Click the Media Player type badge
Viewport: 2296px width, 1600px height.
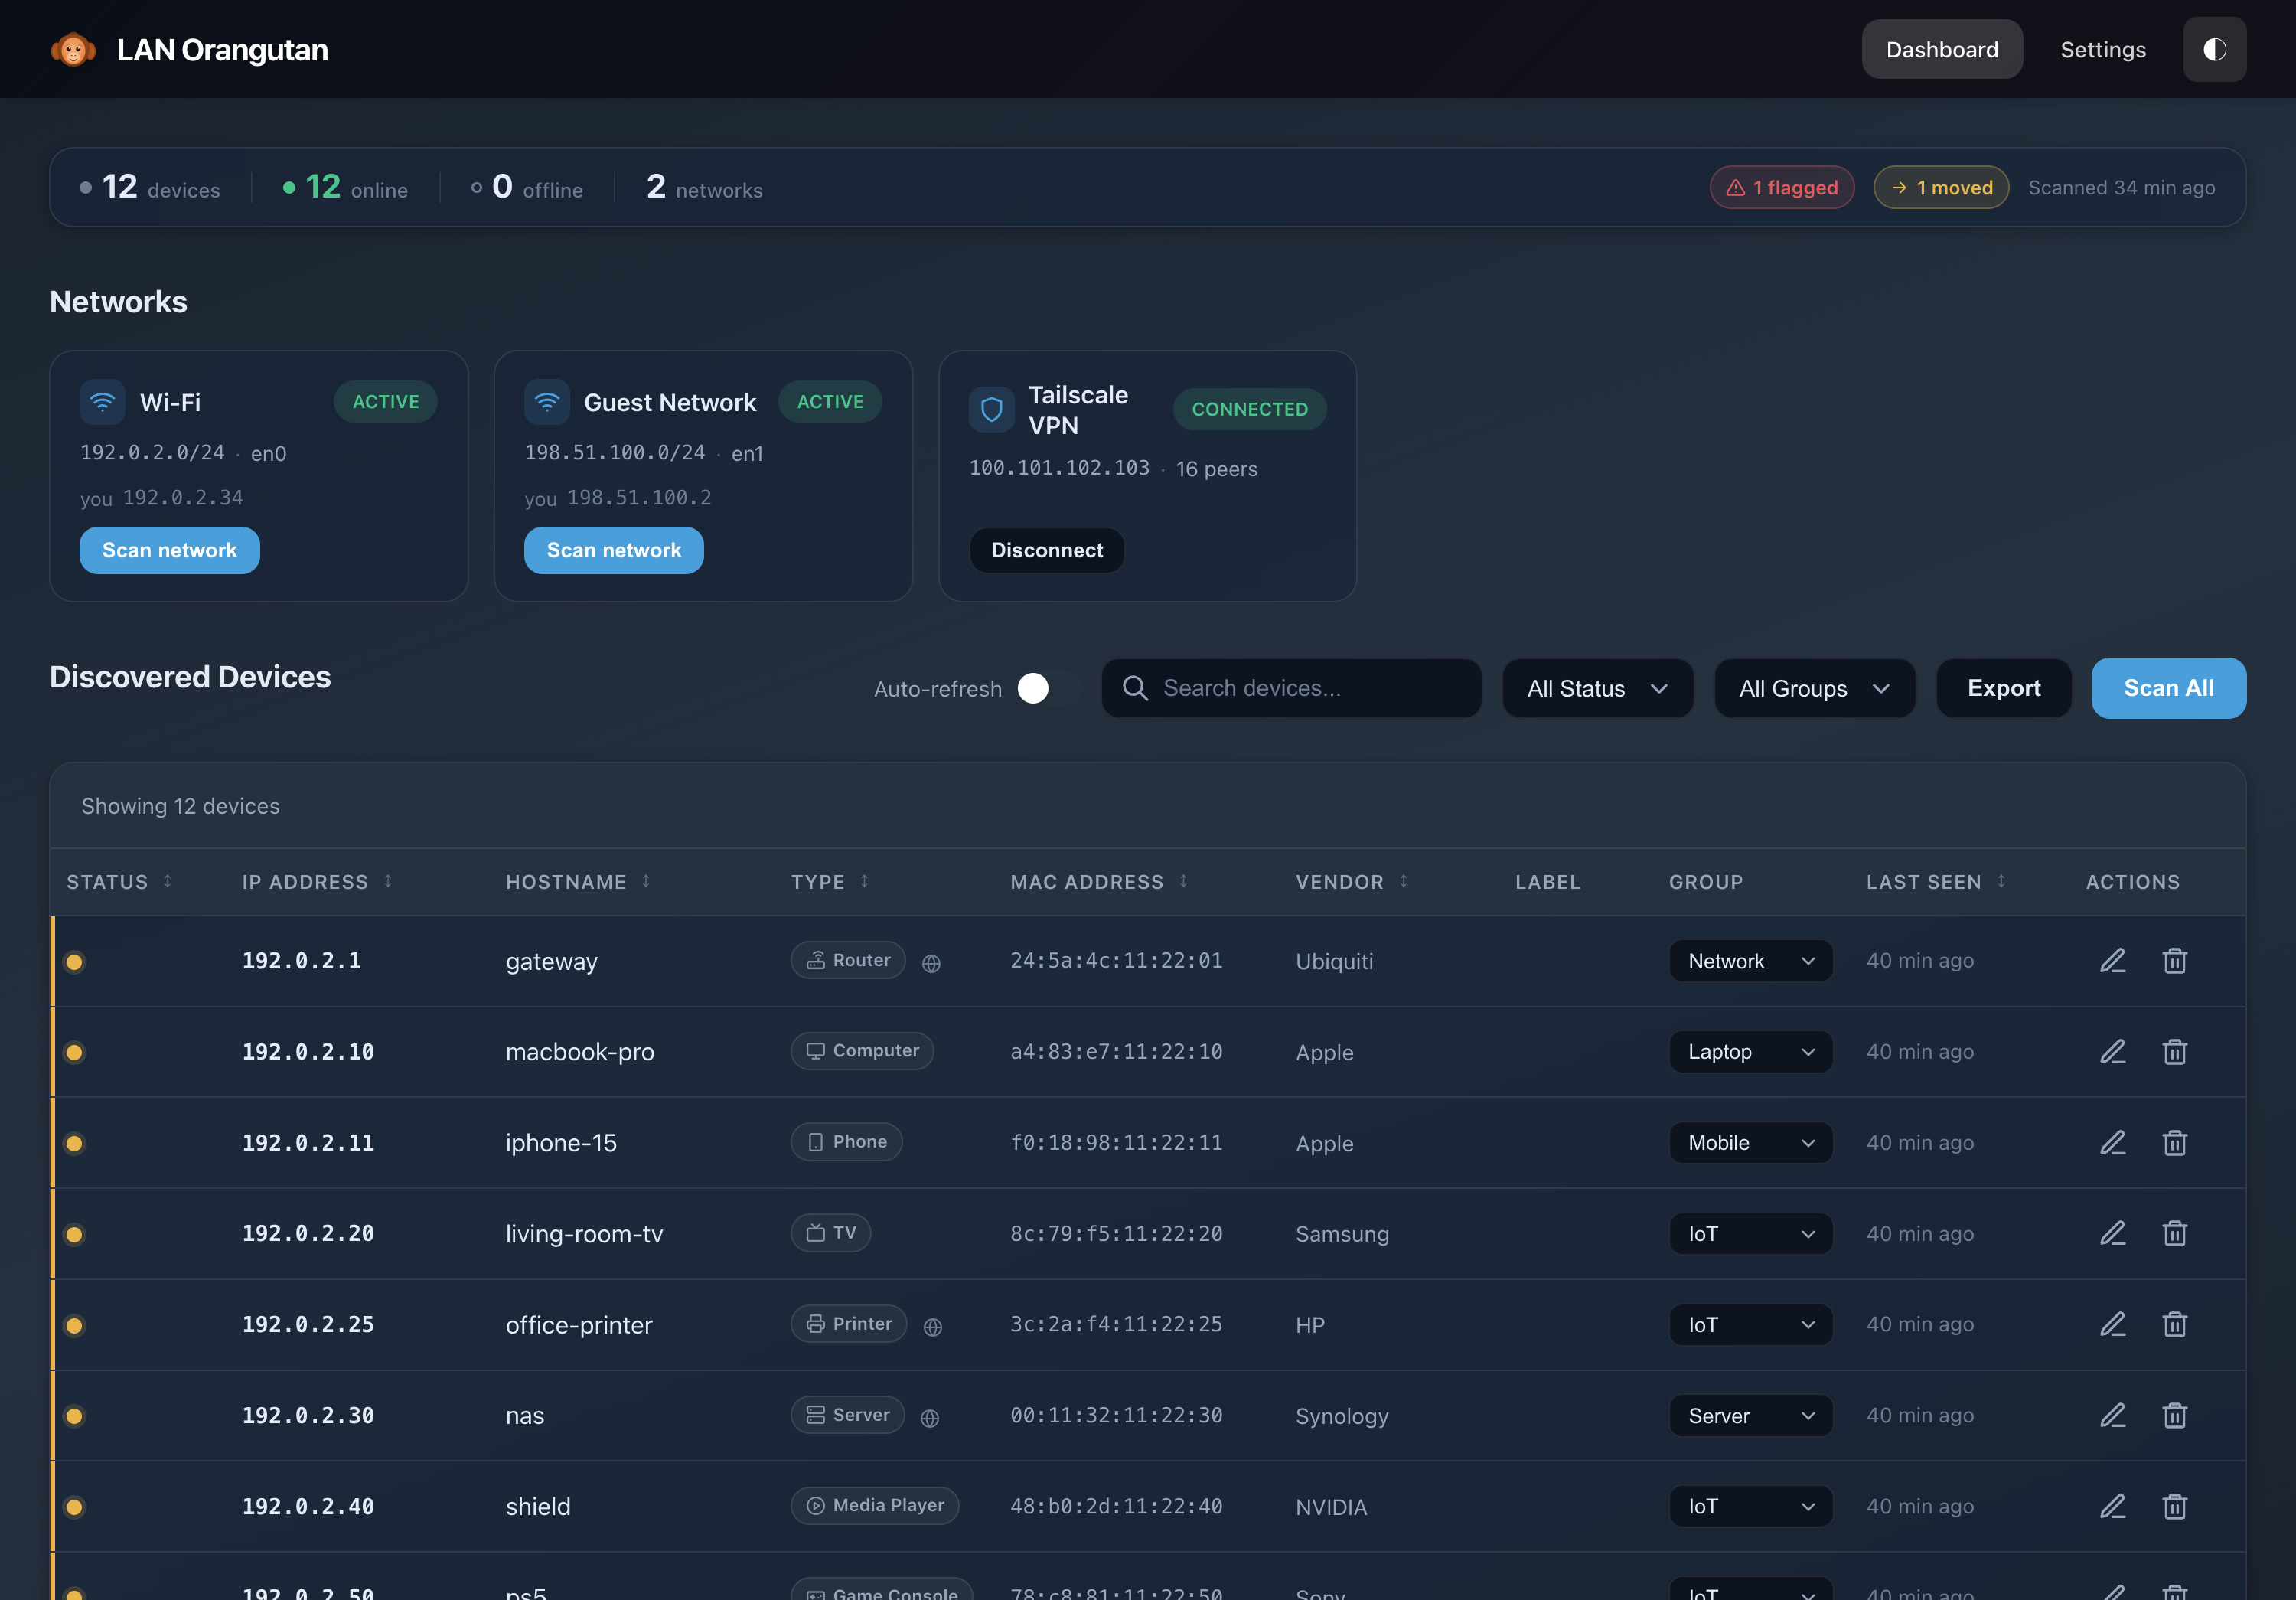[x=874, y=1506]
